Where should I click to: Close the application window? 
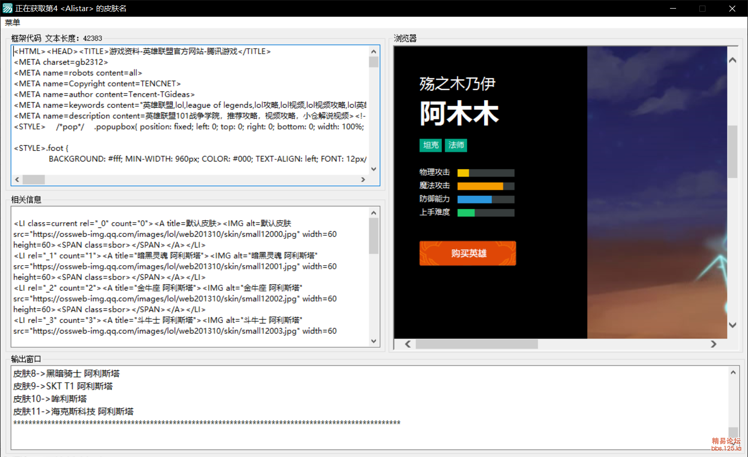732,8
